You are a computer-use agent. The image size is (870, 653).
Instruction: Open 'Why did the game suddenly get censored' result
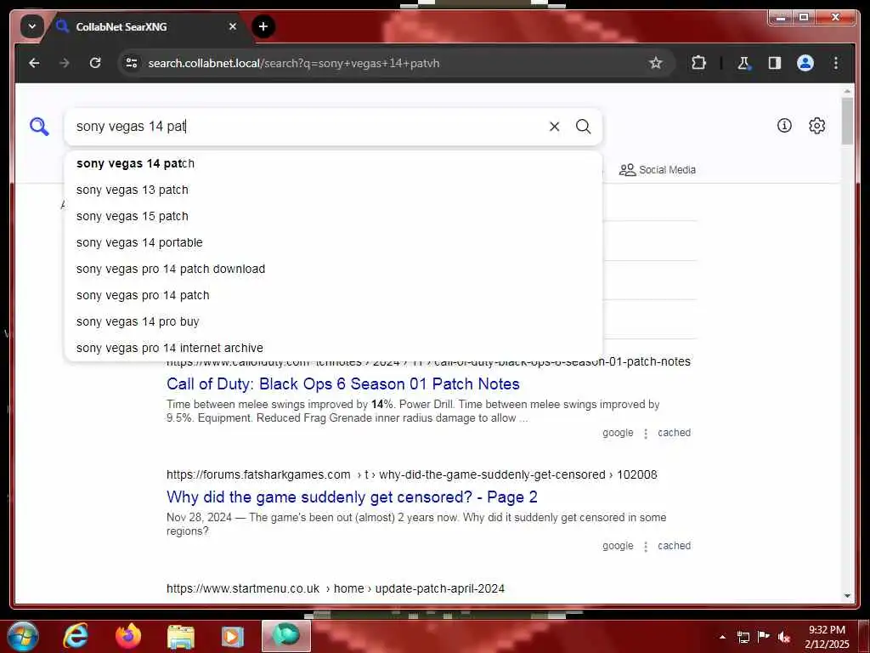(352, 497)
